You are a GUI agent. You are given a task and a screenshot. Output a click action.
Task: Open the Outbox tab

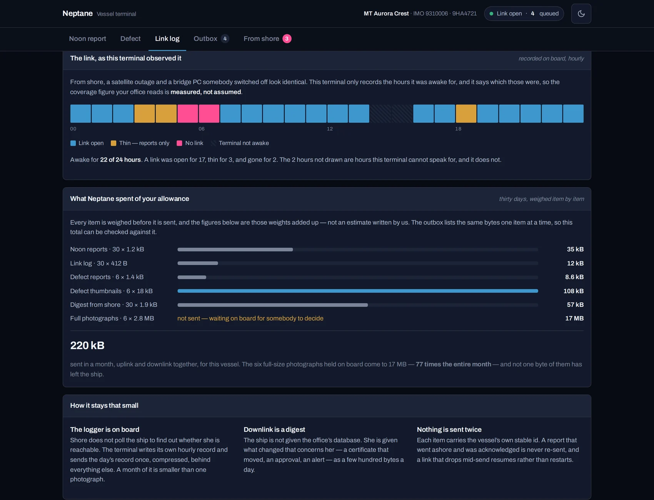[x=211, y=38]
